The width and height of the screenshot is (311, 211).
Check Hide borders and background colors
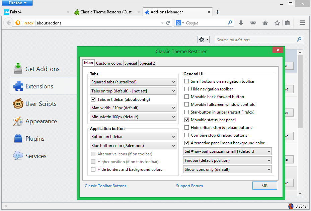(x=93, y=169)
